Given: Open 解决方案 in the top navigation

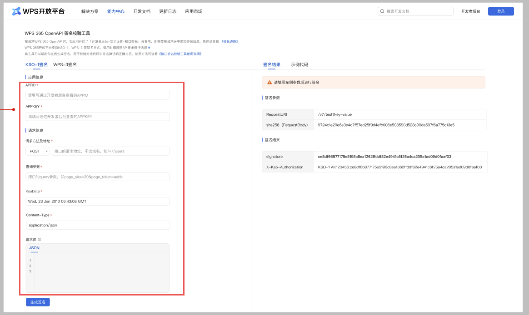Looking at the screenshot, I should click(x=90, y=11).
